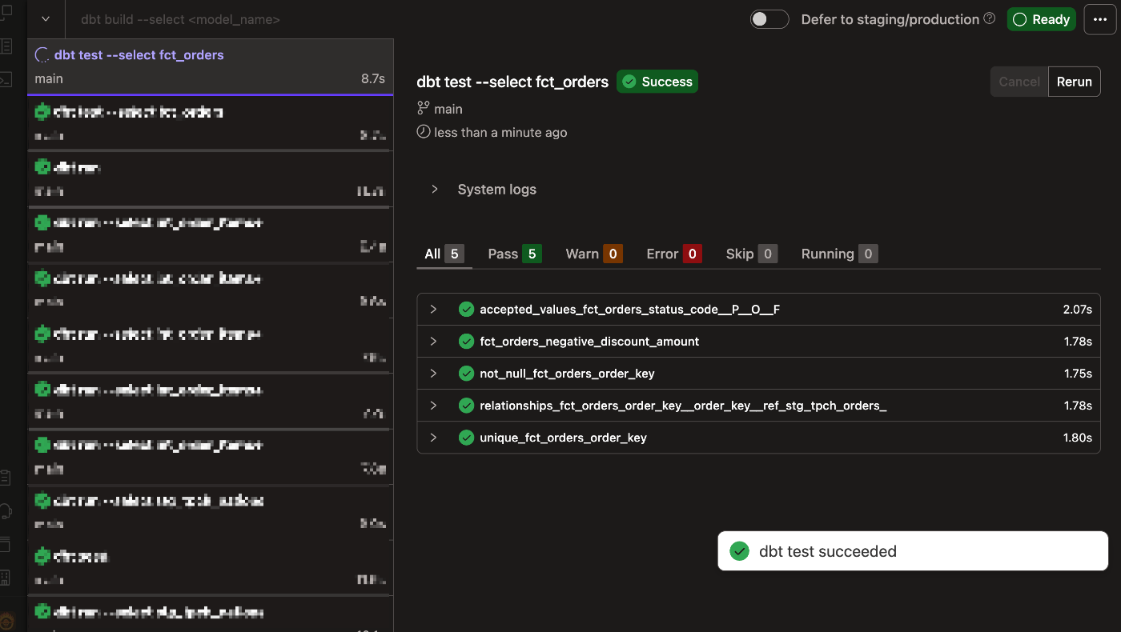Click the 8.7s duration in history row
This screenshot has width=1121, height=632.
(373, 79)
